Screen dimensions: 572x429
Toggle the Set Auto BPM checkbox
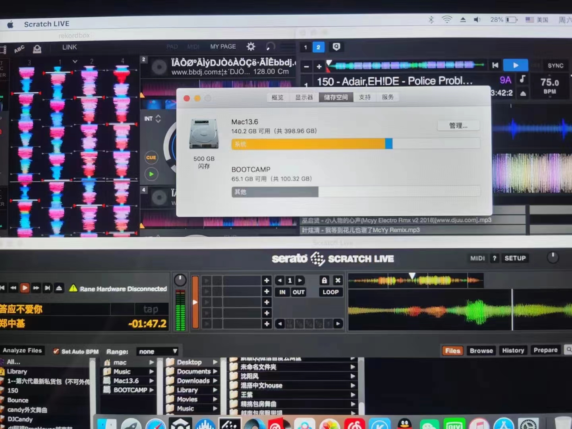click(x=56, y=351)
